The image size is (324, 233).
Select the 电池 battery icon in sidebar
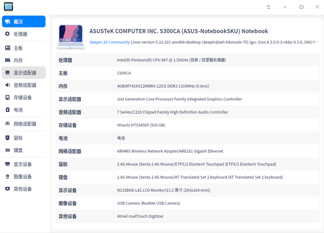7,110
